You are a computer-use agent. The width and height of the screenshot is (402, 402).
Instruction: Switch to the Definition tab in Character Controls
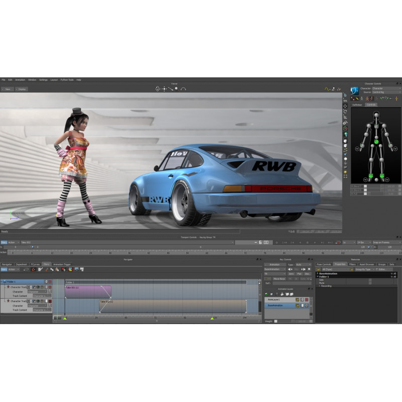click(x=357, y=105)
